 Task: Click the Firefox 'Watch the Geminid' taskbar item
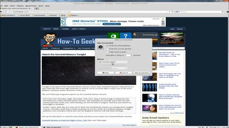point(28,127)
